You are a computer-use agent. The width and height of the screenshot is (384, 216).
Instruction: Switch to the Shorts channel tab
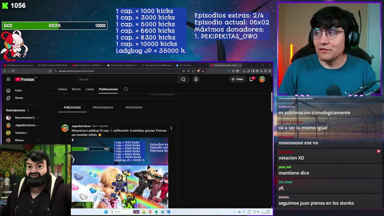pyautogui.click(x=76, y=89)
